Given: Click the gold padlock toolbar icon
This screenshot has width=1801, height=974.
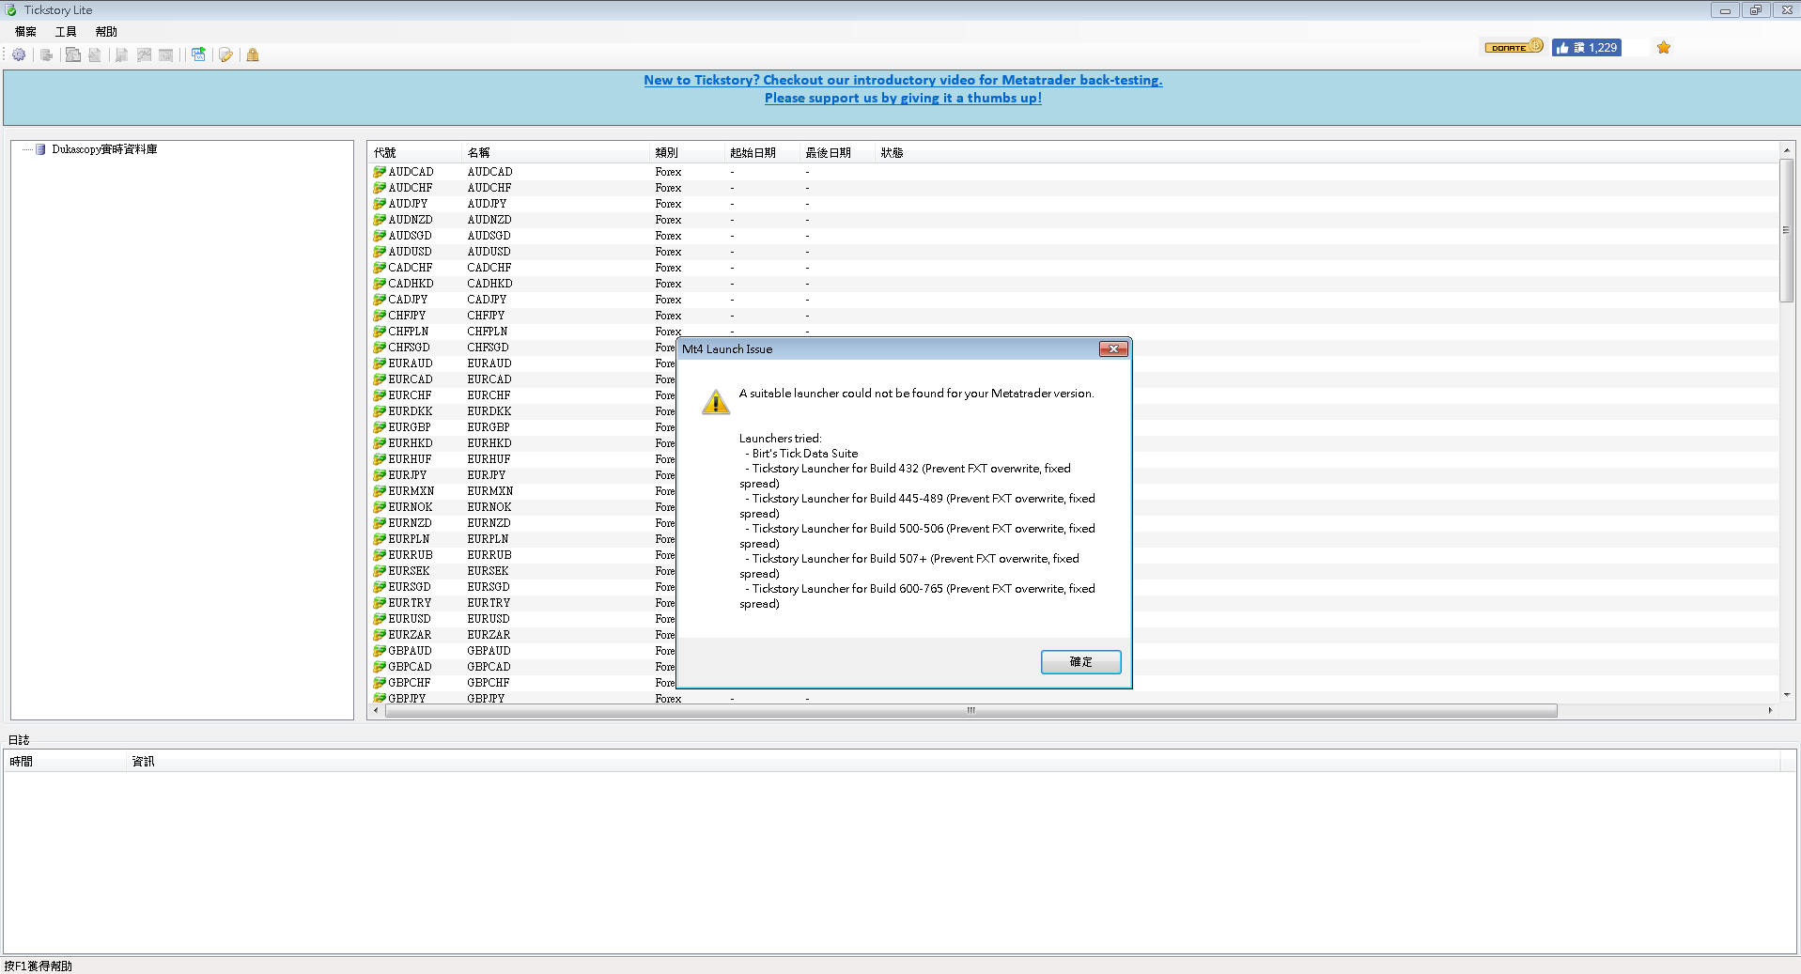Looking at the screenshot, I should (x=253, y=55).
